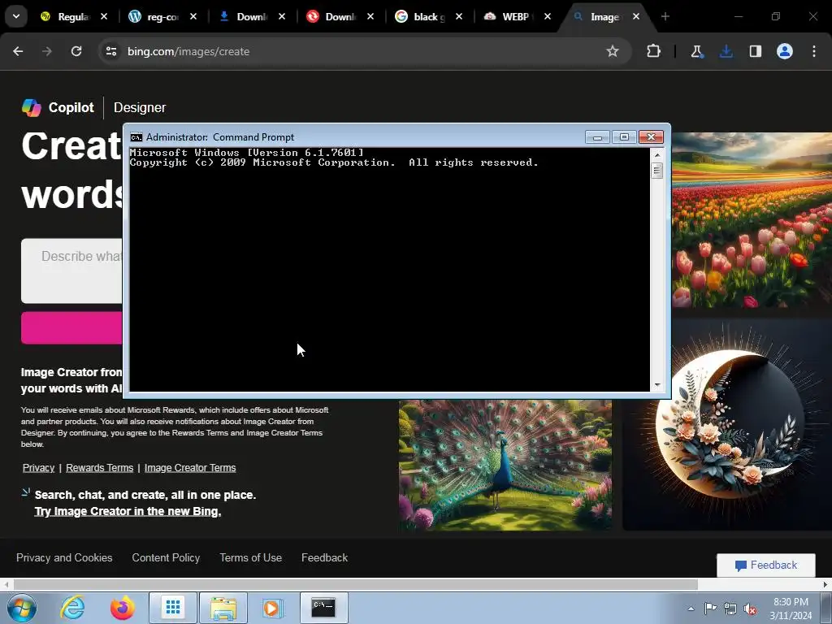Close the WEBP tab
The width and height of the screenshot is (832, 624).
coord(548,16)
